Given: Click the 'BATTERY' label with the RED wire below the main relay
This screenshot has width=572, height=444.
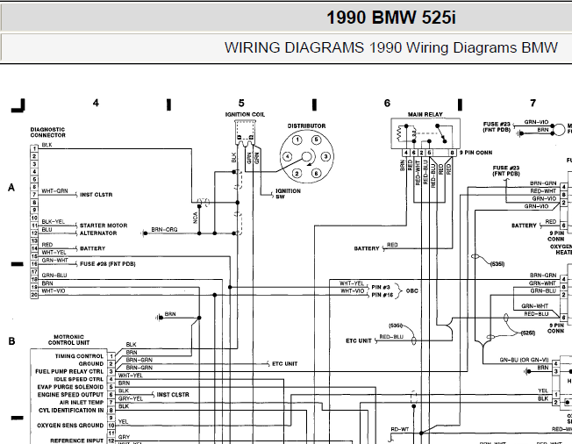Looking at the screenshot, I should tap(367, 248).
